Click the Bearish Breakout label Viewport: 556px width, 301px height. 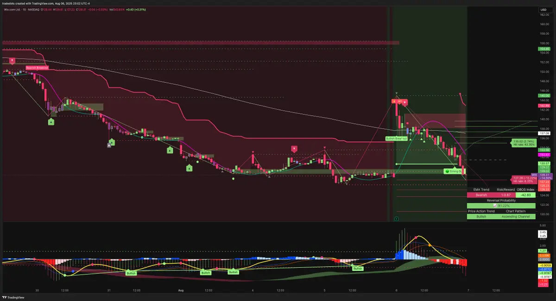[37, 68]
